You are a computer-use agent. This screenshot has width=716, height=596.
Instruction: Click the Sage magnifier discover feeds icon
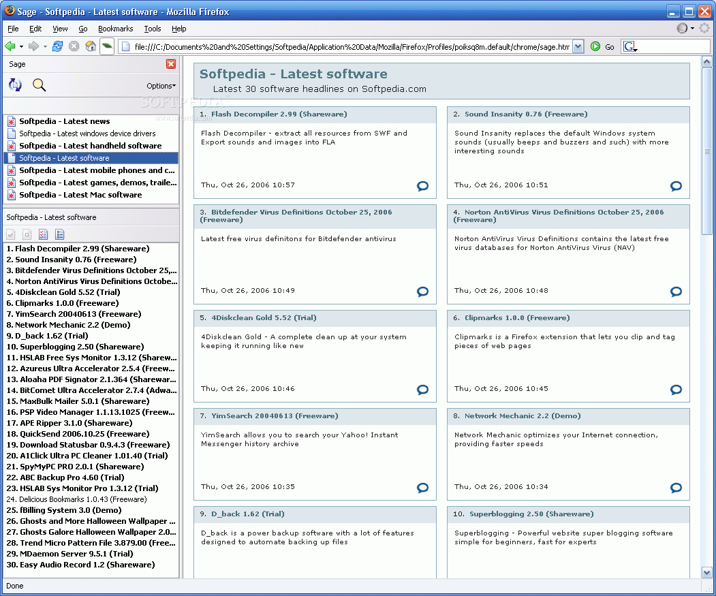coord(40,84)
